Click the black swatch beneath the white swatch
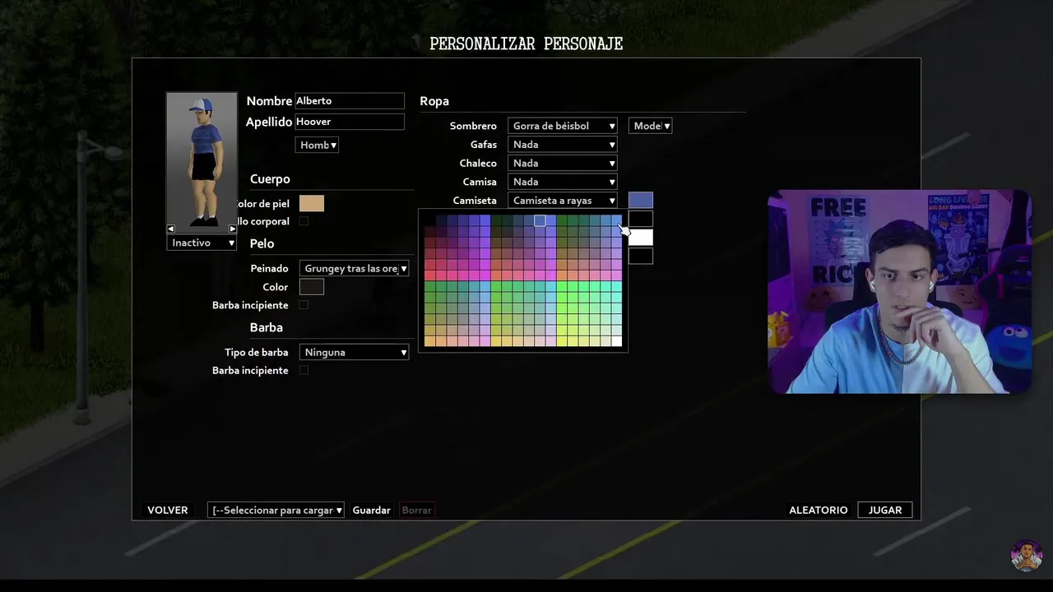 (x=641, y=257)
